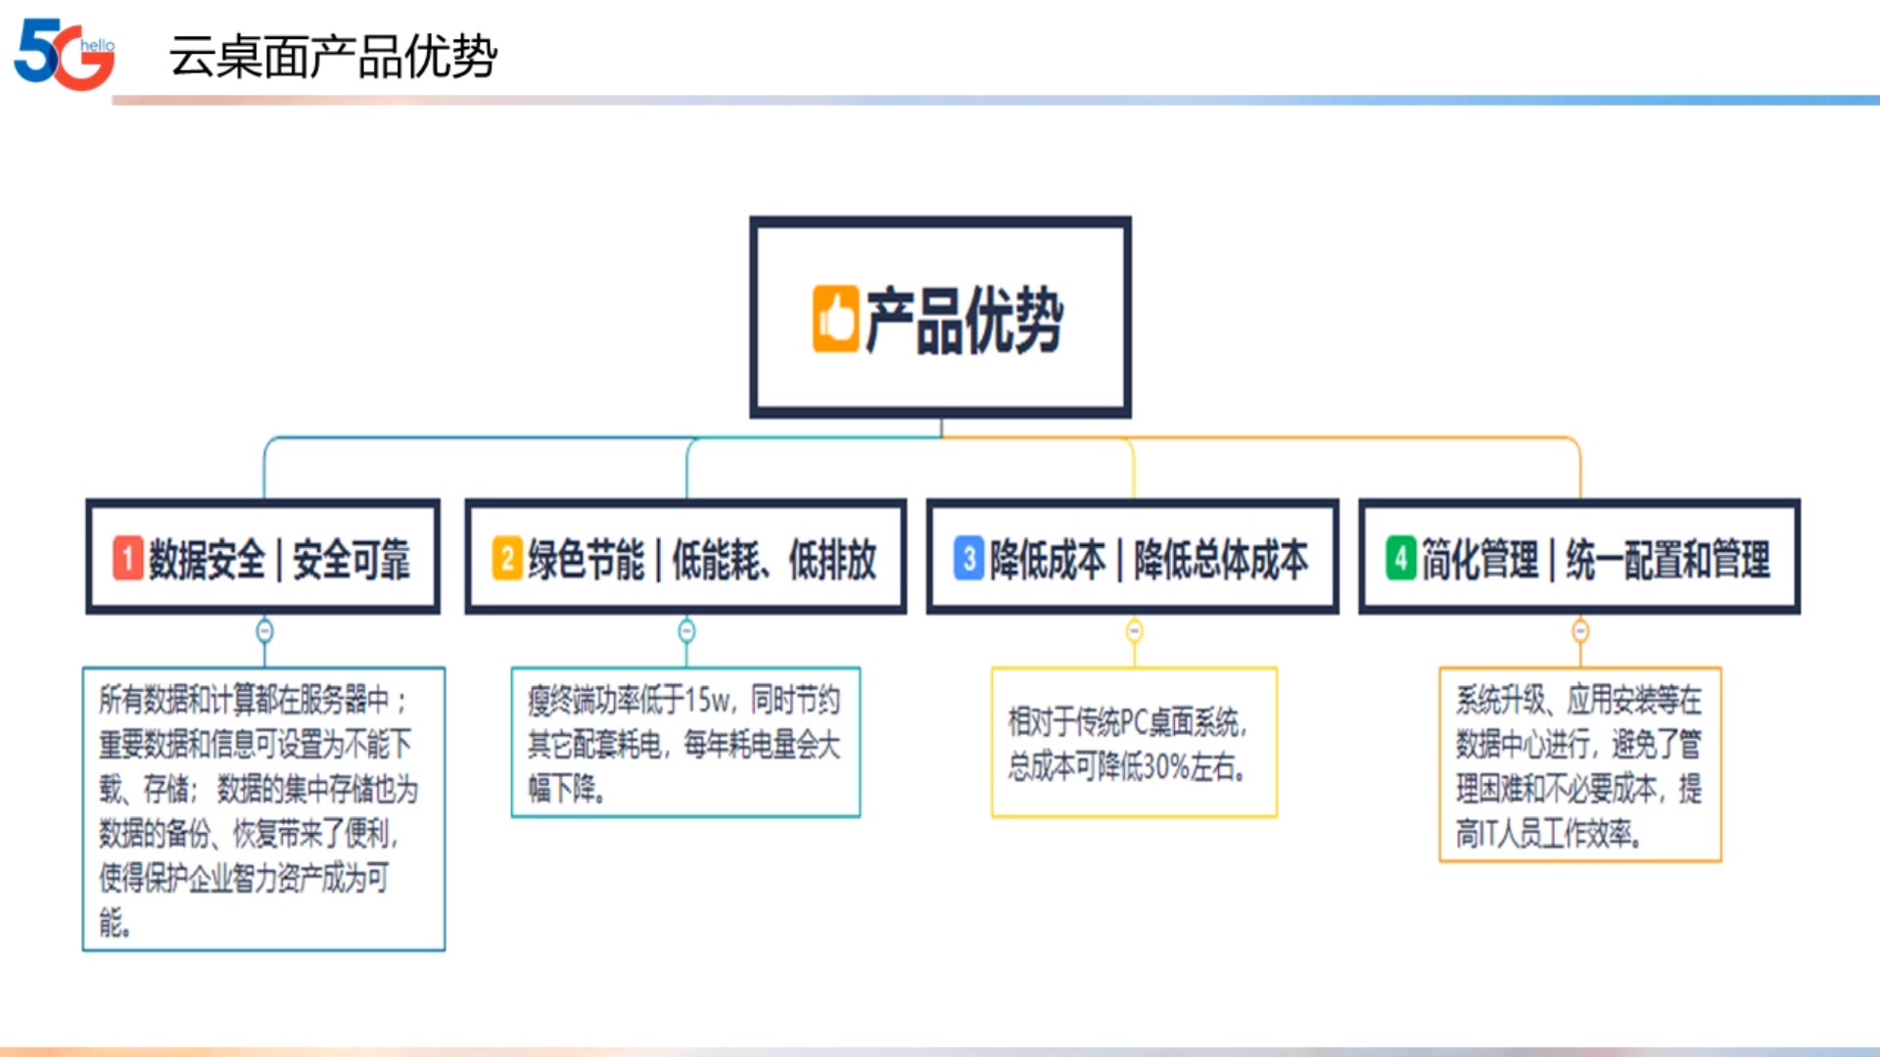Click the 系统升级、应用安装 description box
This screenshot has height=1057, width=1880.
point(1580,764)
